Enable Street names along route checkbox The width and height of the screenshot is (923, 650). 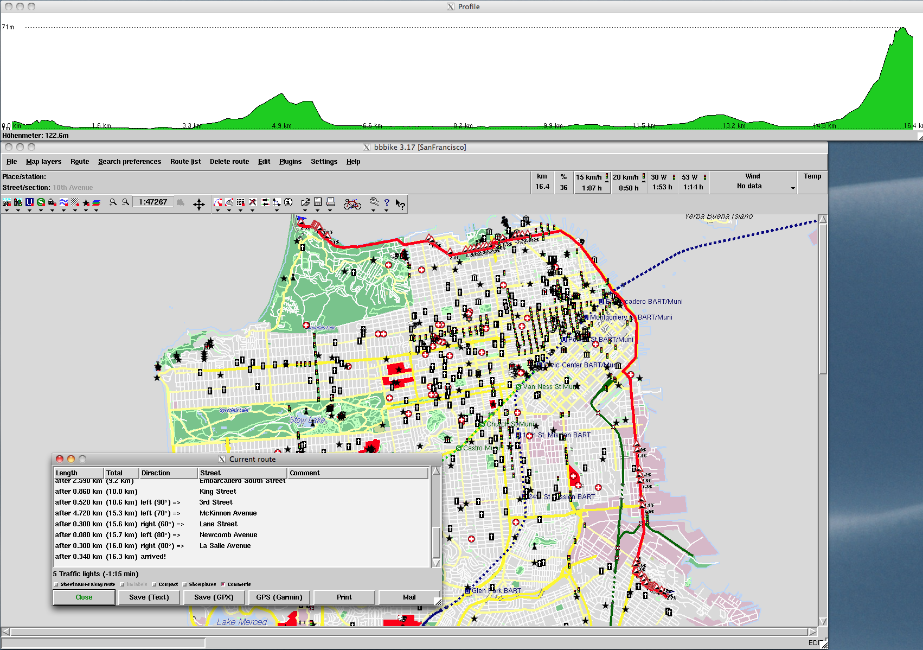56,584
